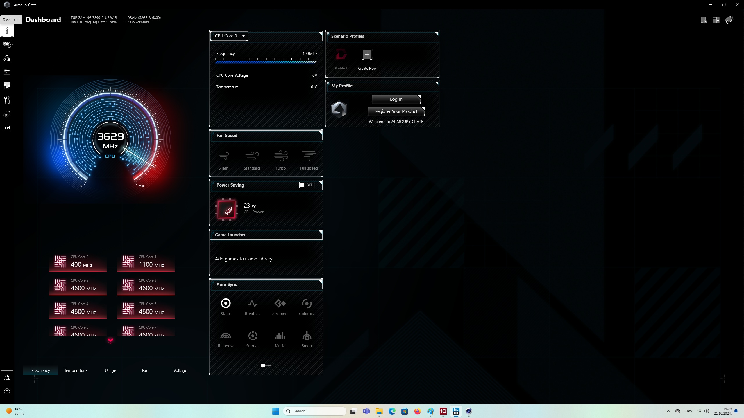The height and width of the screenshot is (418, 744).
Task: Open the News sidebar icon
Action: click(x=7, y=128)
